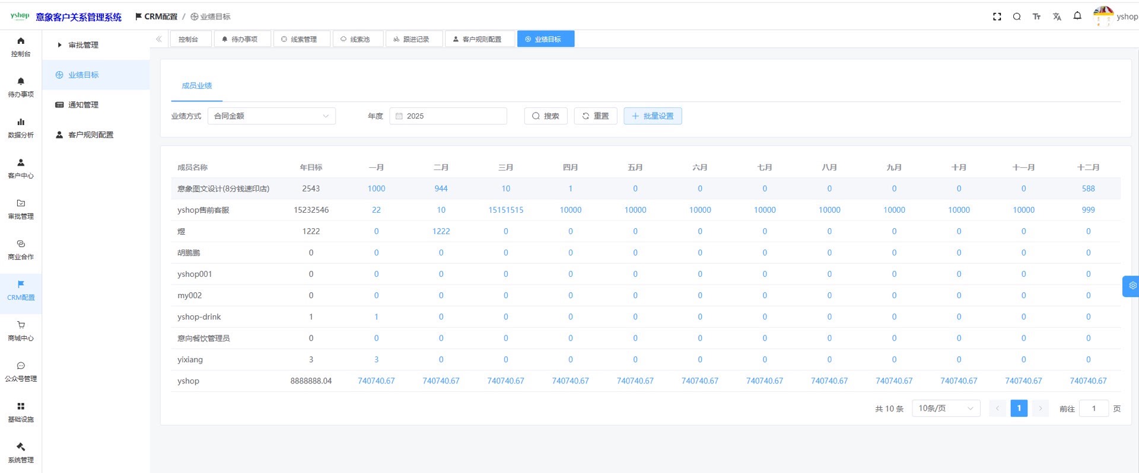This screenshot has height=473, width=1139.
Task: Click the 年度 2025 date field
Action: point(448,116)
